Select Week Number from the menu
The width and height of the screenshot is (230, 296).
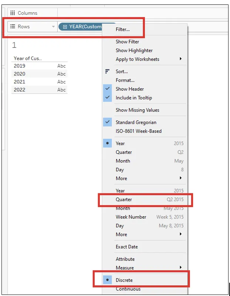coord(131,217)
